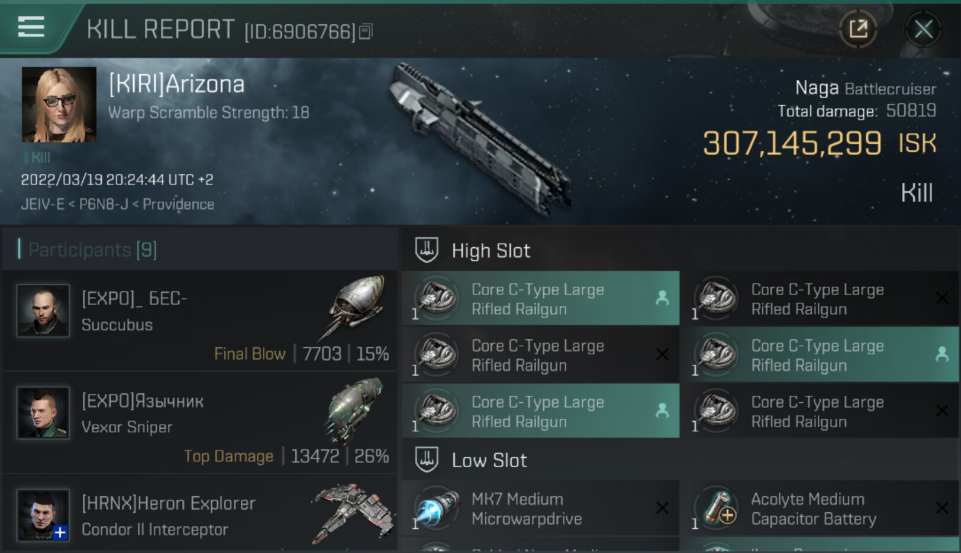Click the MK7 Medium Microwarpdrive module icon
Image resolution: width=961 pixels, height=553 pixels.
point(438,508)
